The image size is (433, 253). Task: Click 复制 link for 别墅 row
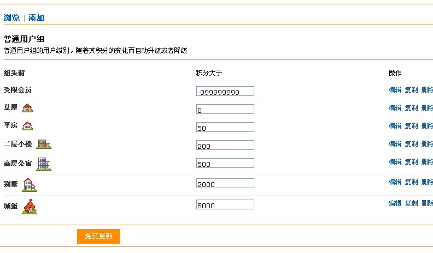[411, 182]
